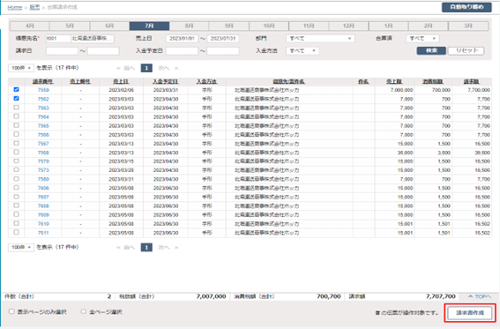Sort by the 売上番号 column header
The width and height of the screenshot is (500, 329).
(80, 82)
